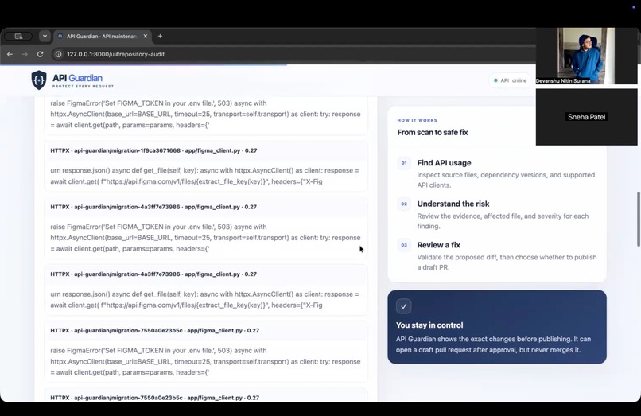Click 'PROTECT EVERY REQUEST' tagline
This screenshot has width=641, height=416.
[83, 87]
